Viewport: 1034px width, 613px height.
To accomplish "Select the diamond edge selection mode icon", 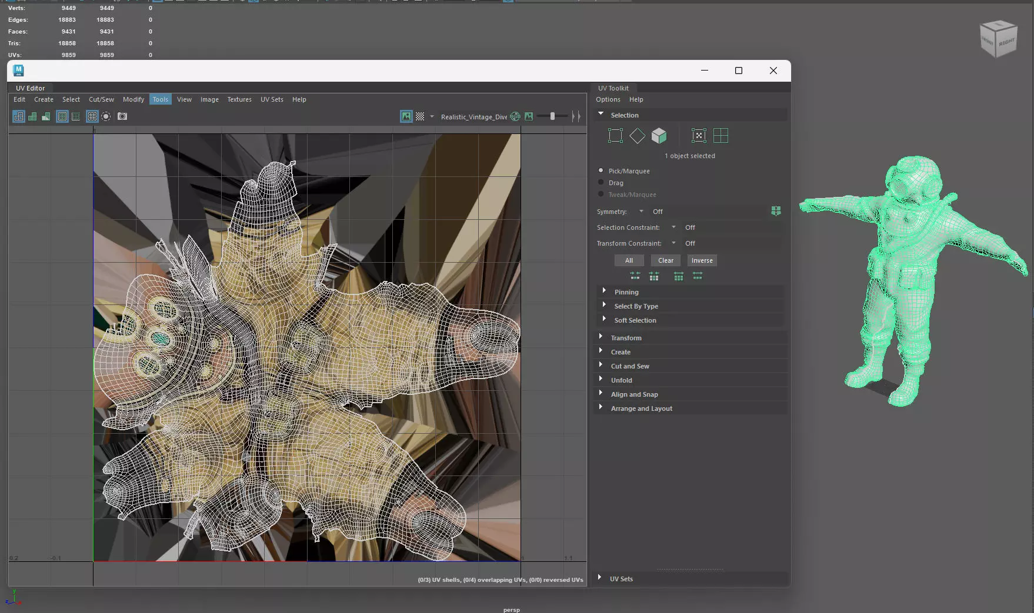I will click(x=637, y=136).
